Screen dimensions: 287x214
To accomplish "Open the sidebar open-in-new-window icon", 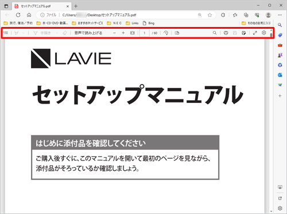I will tap(280, 198).
